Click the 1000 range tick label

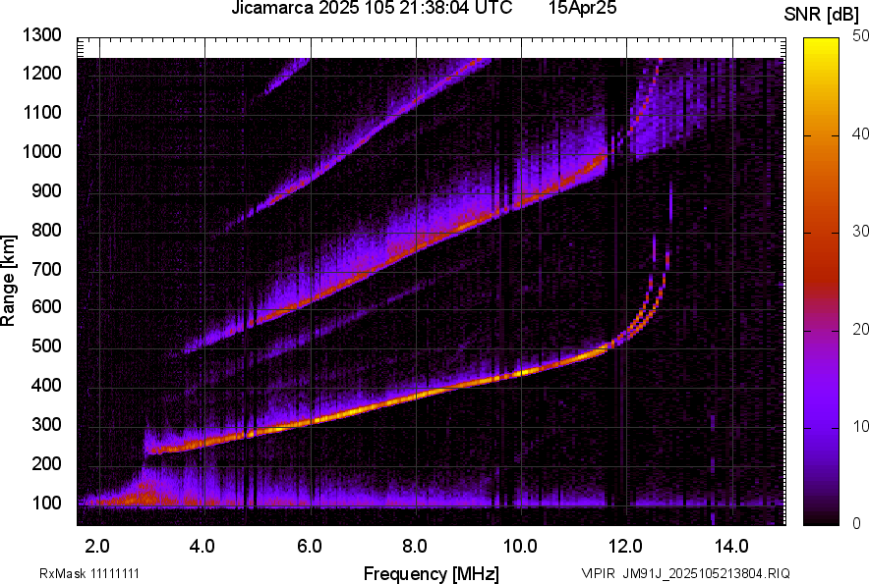pos(41,152)
